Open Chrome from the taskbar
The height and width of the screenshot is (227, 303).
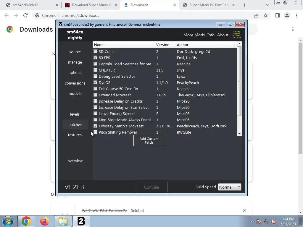click(x=26, y=221)
